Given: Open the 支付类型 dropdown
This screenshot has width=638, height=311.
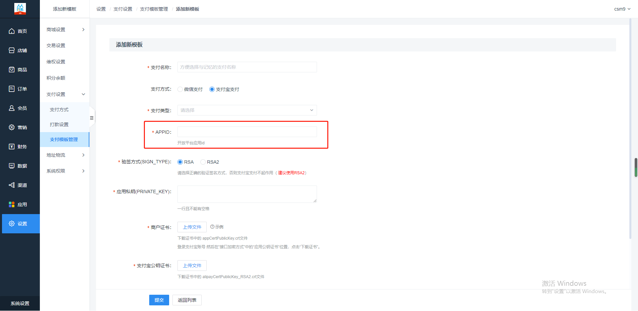Looking at the screenshot, I should point(247,110).
